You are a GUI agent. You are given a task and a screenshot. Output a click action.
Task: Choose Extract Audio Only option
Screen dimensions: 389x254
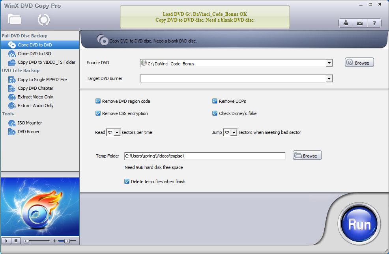(40, 106)
